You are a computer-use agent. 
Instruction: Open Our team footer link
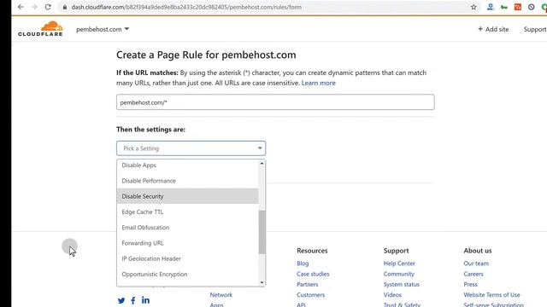pos(476,264)
